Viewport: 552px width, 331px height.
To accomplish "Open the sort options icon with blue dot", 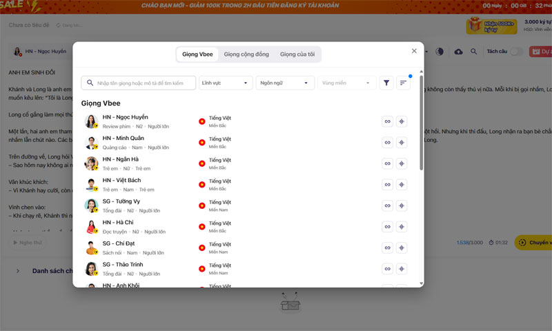I will point(404,83).
